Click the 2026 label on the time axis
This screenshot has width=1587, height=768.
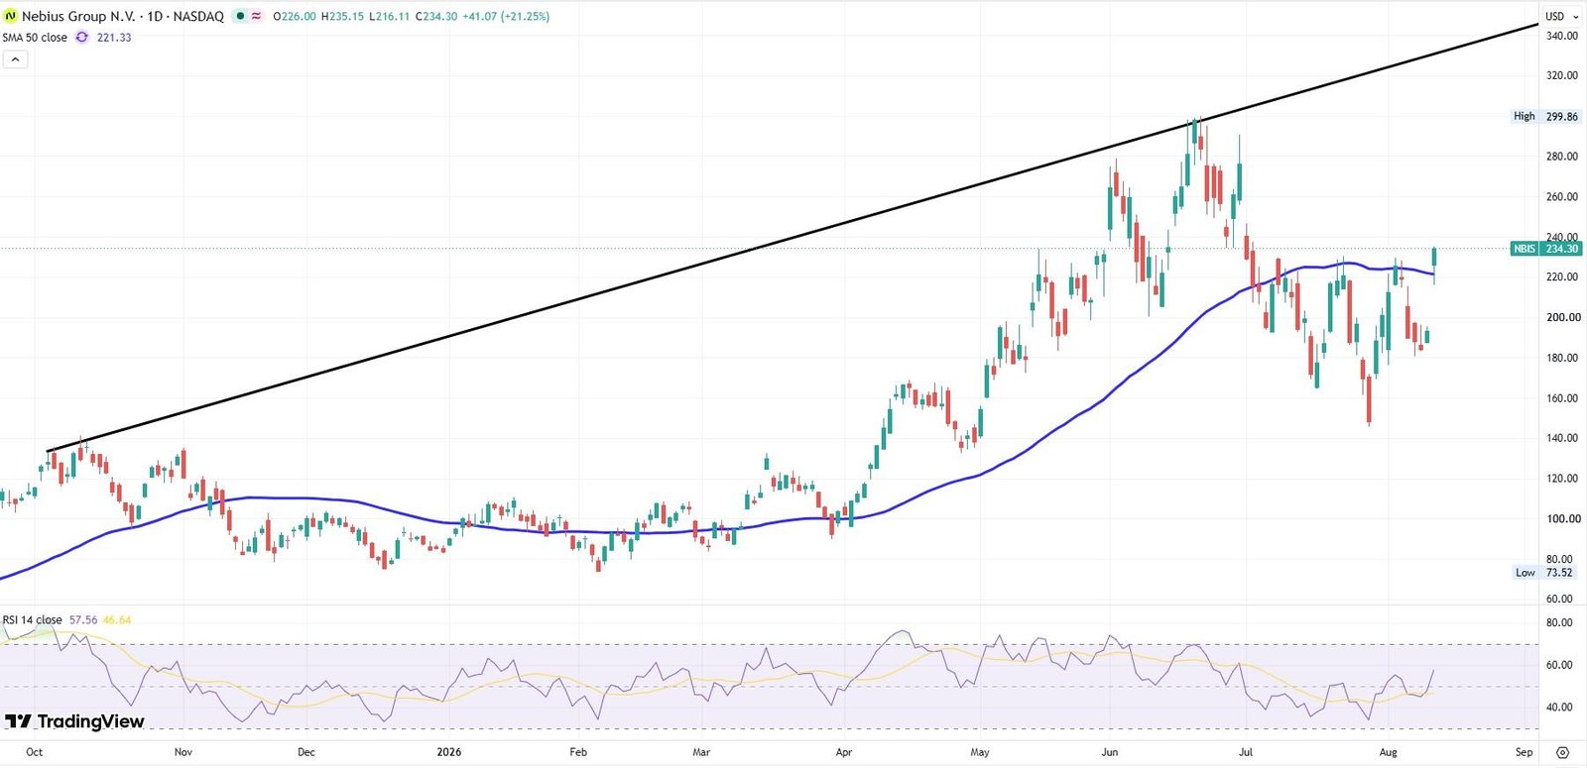pyautogui.click(x=449, y=752)
